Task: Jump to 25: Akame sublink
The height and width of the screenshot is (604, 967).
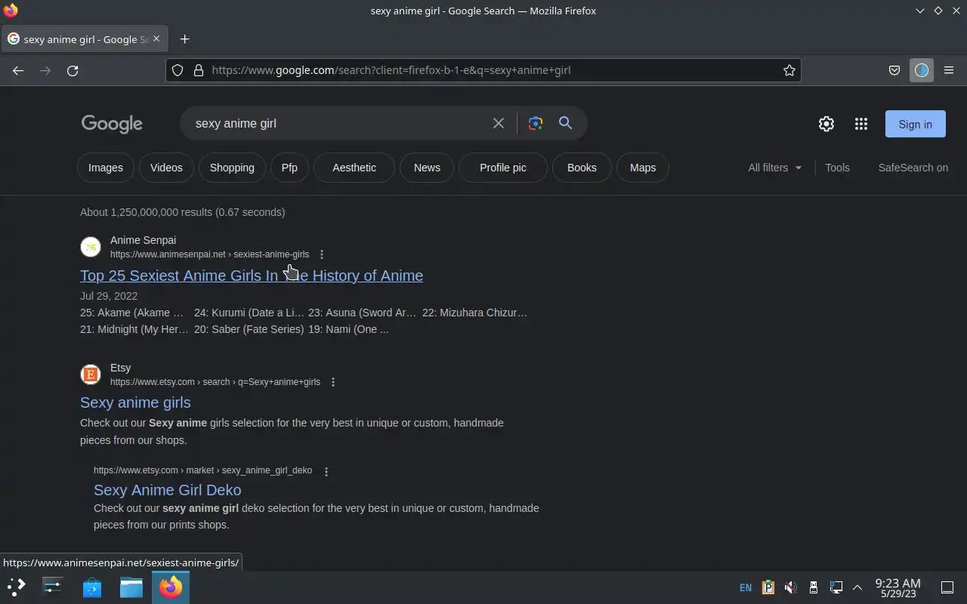Action: pos(131,313)
